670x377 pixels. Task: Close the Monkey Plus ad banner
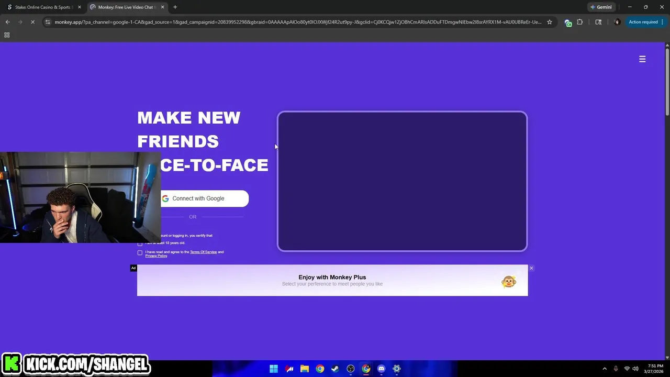point(531,269)
